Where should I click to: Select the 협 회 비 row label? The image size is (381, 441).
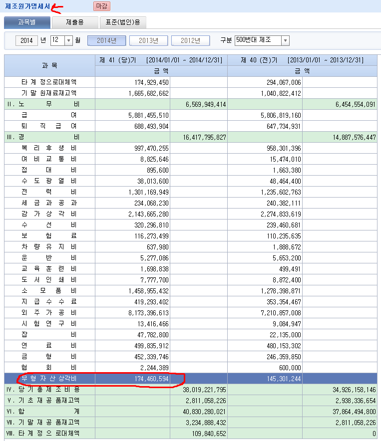(49, 367)
